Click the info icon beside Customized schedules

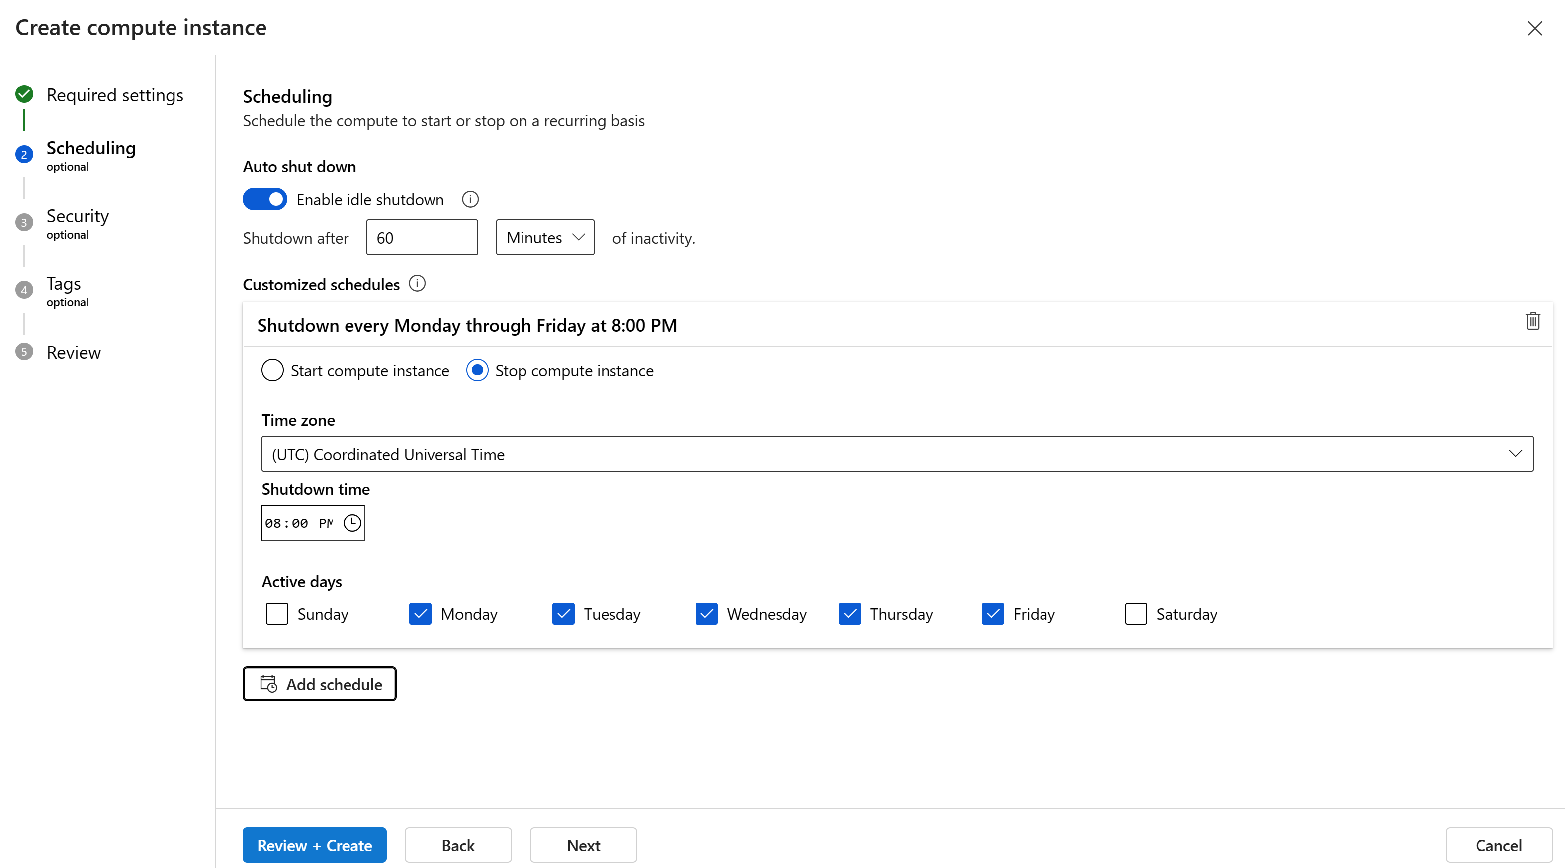click(417, 284)
